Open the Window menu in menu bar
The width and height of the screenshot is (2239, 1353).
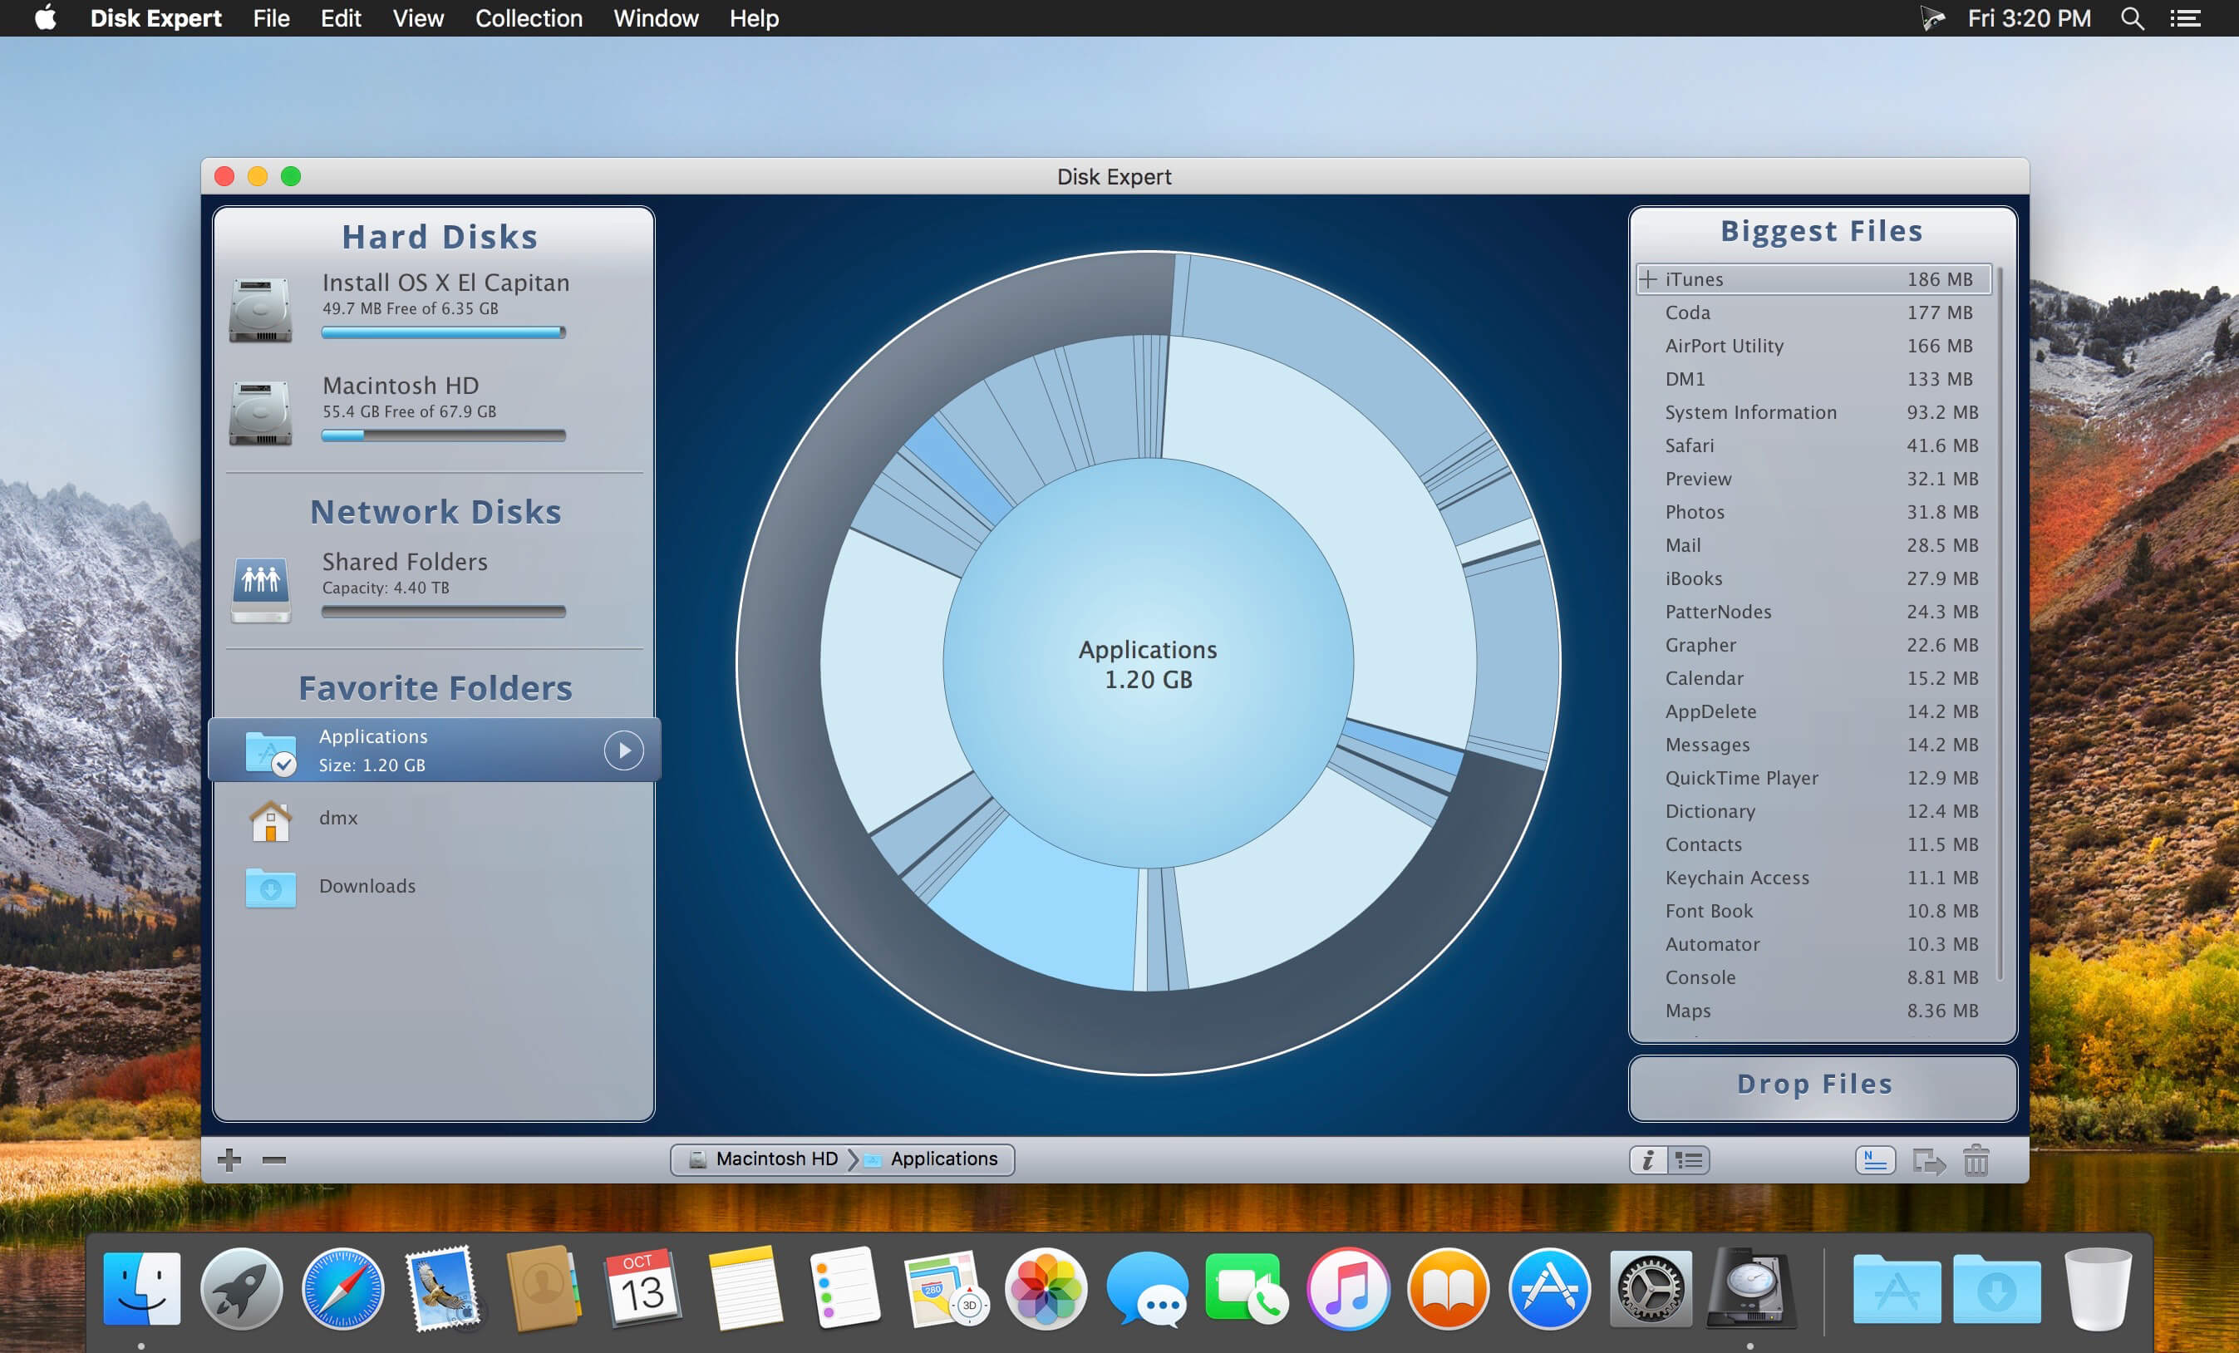click(656, 16)
